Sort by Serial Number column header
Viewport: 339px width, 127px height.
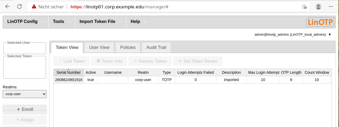tap(68, 72)
